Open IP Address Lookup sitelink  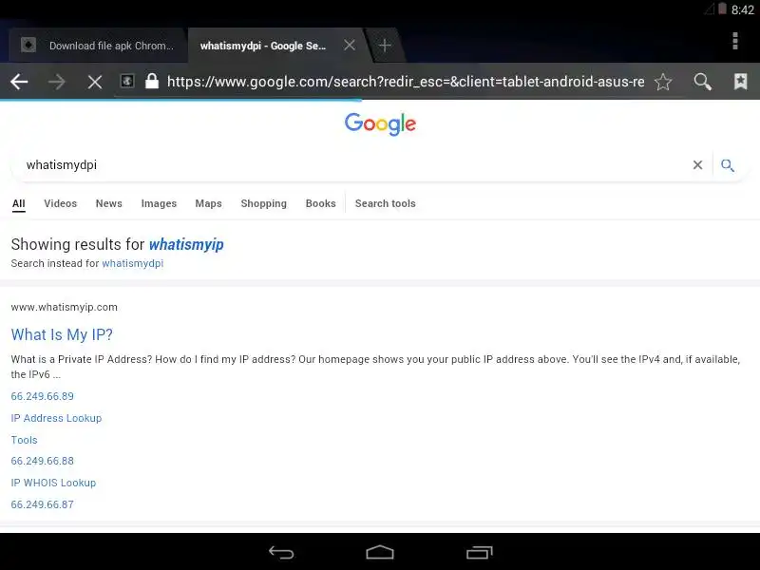coord(56,418)
